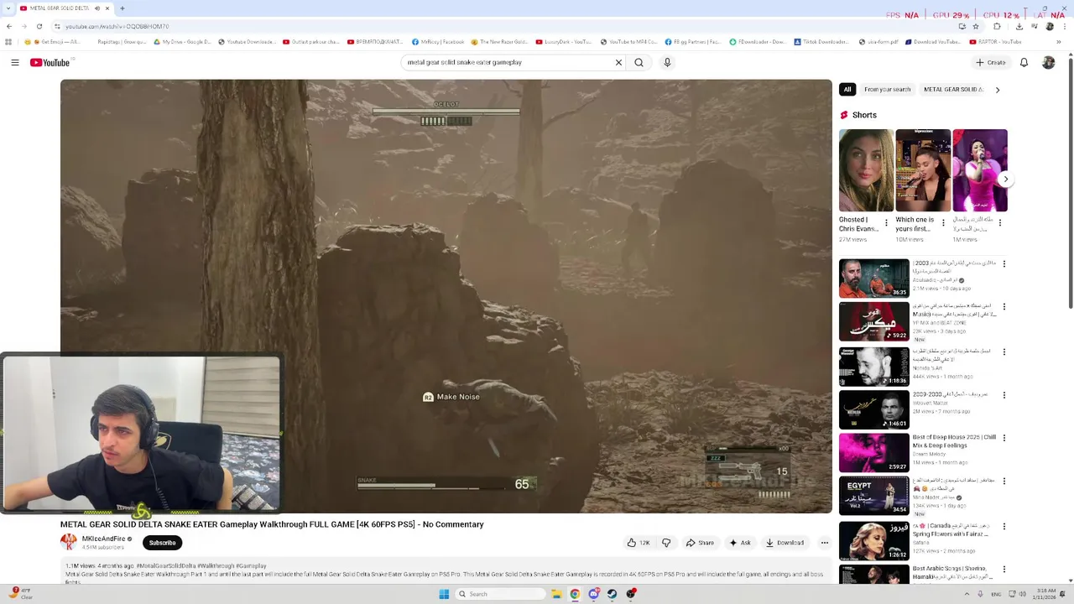Open Steam from the taskbar
The width and height of the screenshot is (1074, 604).
(613, 594)
